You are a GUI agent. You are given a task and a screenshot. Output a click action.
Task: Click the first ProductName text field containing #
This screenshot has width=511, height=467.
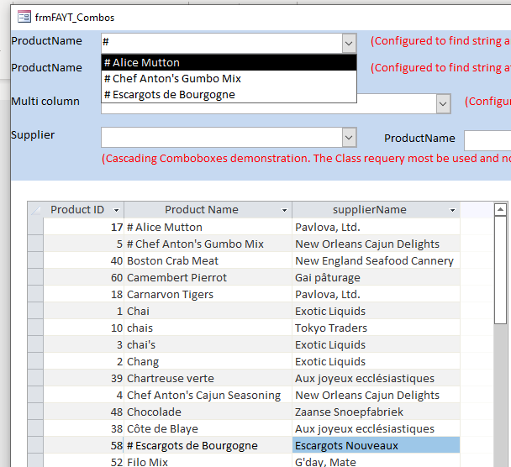coord(222,43)
